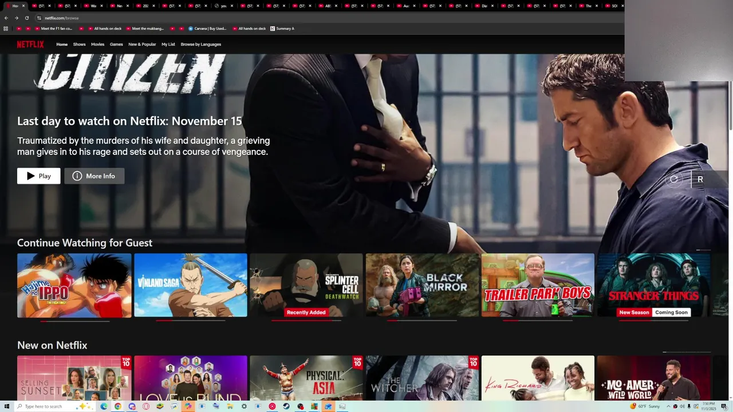733x412 pixels.
Task: Resume Stranger Things
Action: click(x=653, y=286)
